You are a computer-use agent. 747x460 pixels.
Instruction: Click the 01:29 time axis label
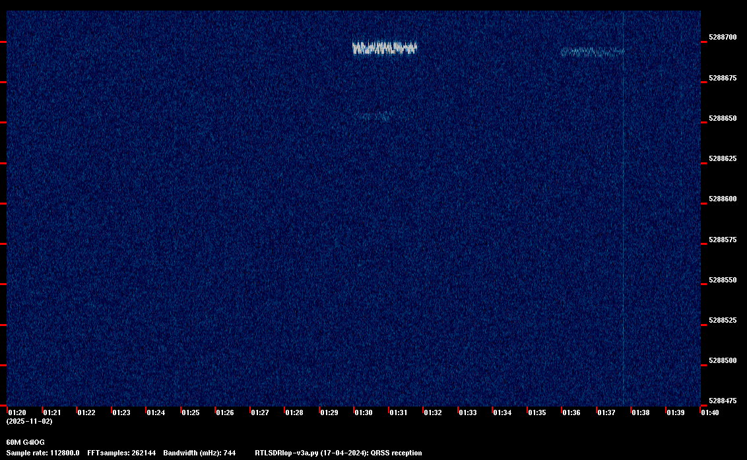[x=329, y=412]
